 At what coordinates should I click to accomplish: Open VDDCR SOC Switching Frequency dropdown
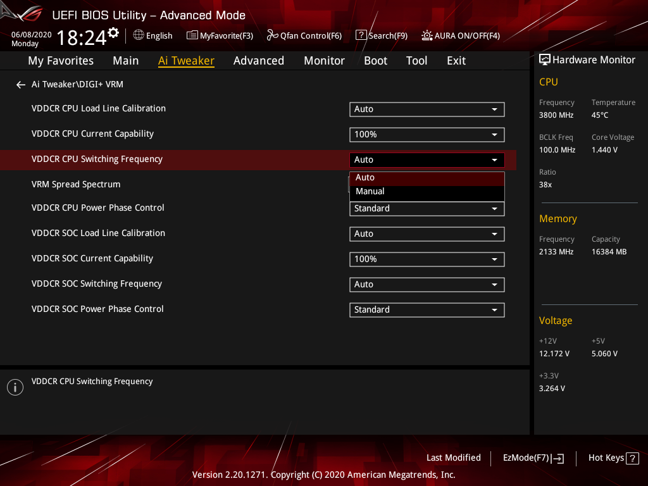point(427,285)
